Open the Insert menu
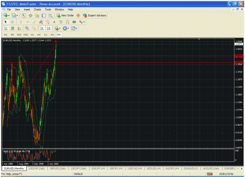This screenshot has width=245, height=177. (x=27, y=9)
